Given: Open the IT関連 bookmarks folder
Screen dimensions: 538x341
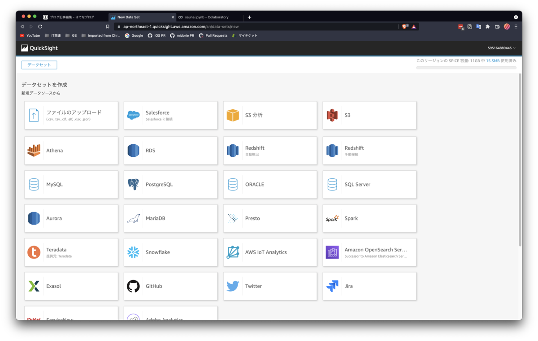Looking at the screenshot, I should (x=53, y=35).
